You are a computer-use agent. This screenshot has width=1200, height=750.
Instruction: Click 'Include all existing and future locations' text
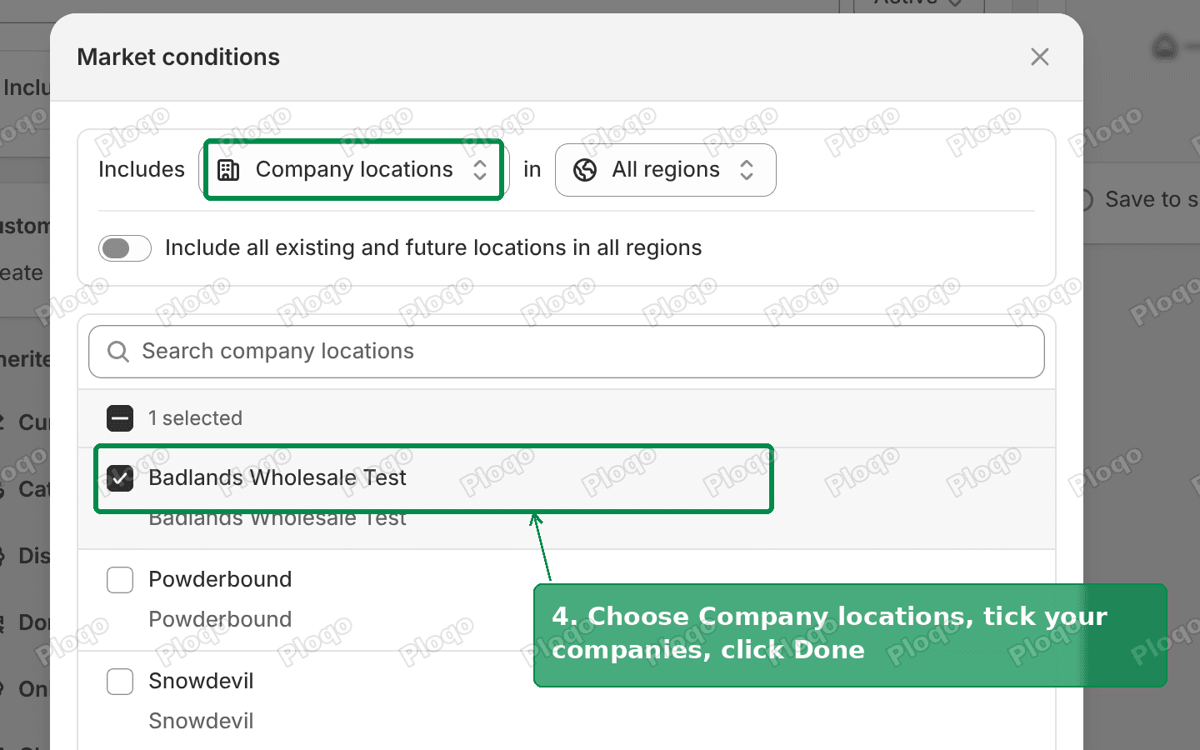pos(433,248)
